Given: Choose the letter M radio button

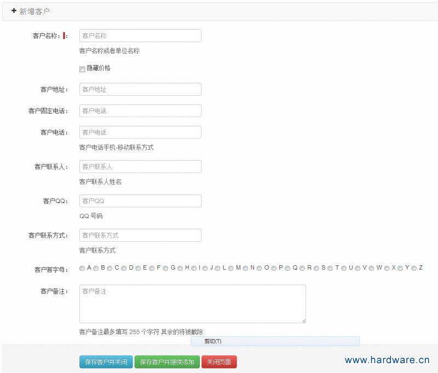Looking at the screenshot, I should (x=231, y=268).
